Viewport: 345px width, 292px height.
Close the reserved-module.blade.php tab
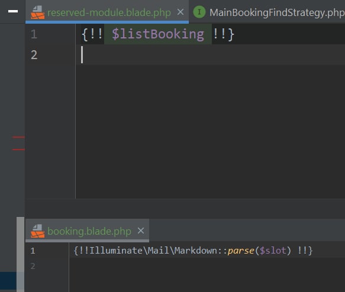180,12
